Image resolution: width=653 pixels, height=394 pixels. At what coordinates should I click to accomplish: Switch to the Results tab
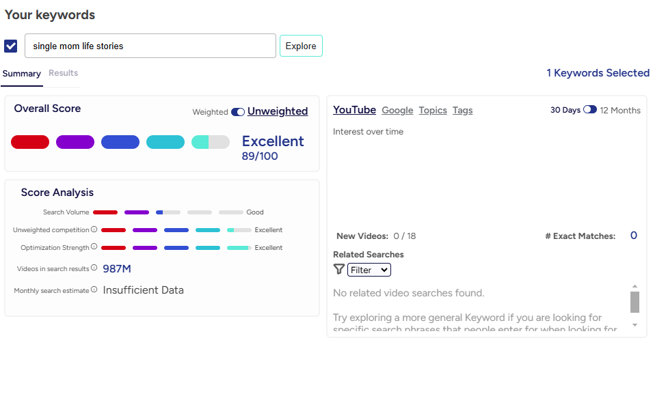(63, 73)
